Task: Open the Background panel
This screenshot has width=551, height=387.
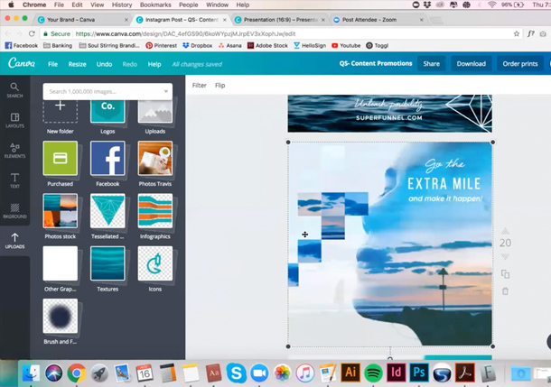Action: pyautogui.click(x=14, y=210)
